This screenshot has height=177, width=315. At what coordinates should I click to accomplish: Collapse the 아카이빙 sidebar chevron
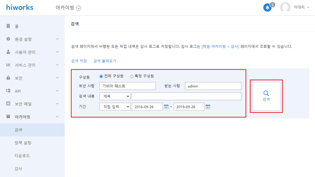tap(57, 117)
